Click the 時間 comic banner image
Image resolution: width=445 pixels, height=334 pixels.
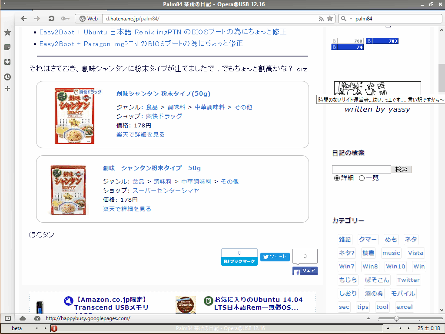378,88
